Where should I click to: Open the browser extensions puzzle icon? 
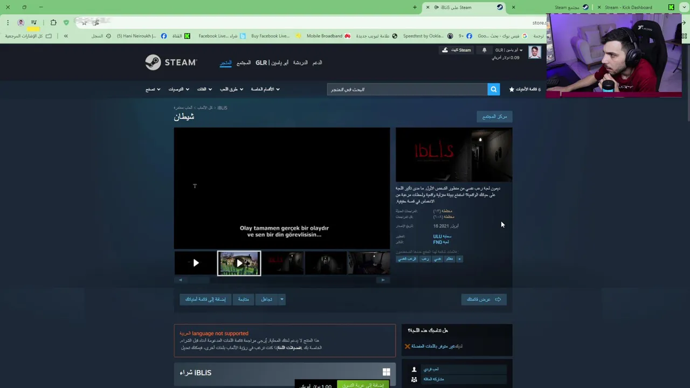[53, 23]
